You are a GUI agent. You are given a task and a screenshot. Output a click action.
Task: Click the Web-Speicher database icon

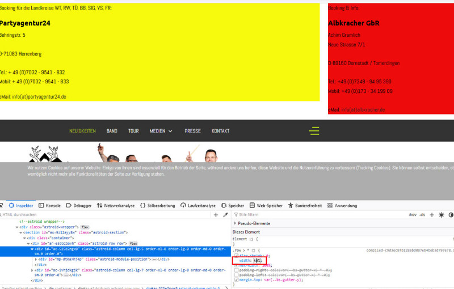tap(252, 206)
